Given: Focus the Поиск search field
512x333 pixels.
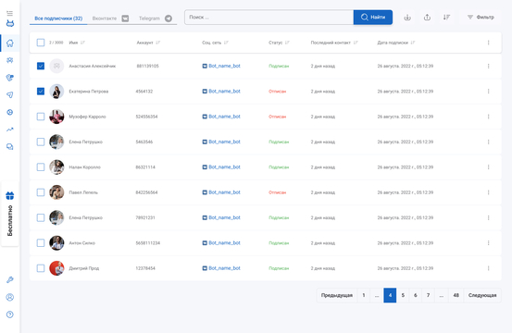Looking at the screenshot, I should 269,18.
